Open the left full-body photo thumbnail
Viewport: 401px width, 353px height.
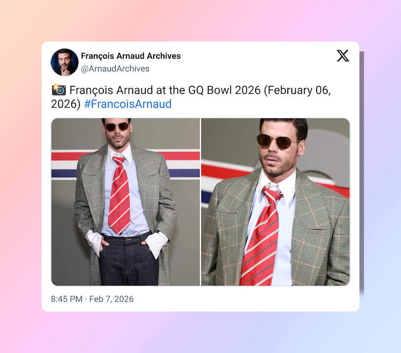click(x=125, y=202)
